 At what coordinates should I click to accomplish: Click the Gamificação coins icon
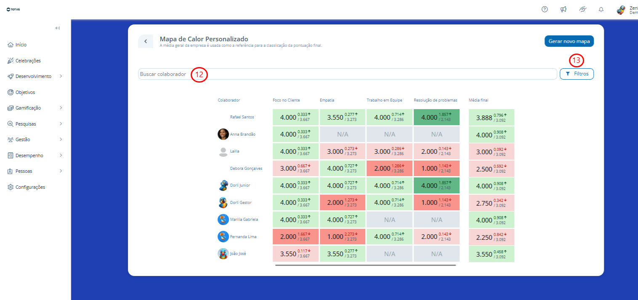pyautogui.click(x=11, y=108)
